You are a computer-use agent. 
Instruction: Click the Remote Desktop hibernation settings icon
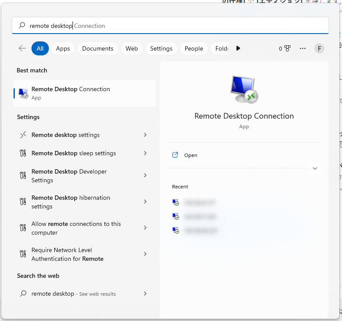coord(23,201)
